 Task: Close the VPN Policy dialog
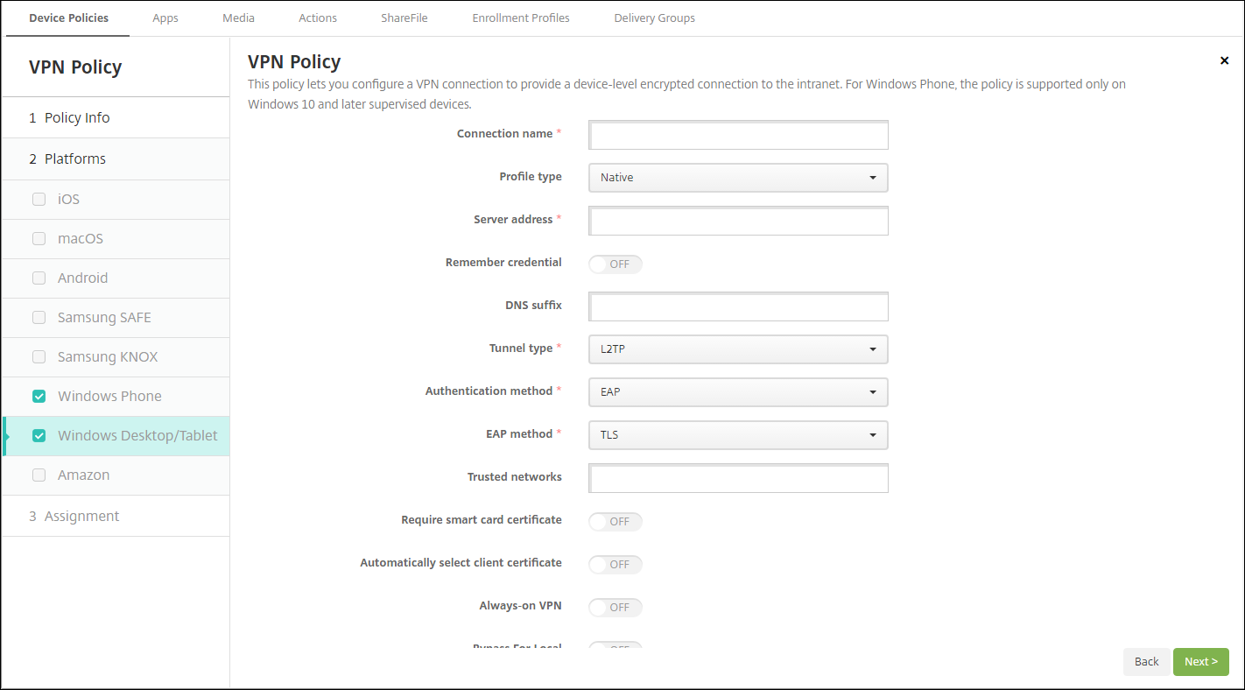1224,60
